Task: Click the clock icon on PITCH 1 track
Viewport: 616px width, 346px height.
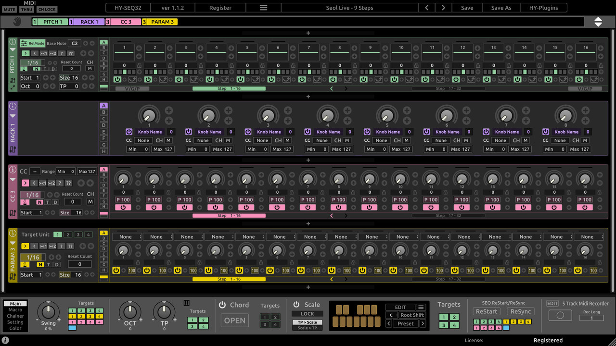Action: click(13, 42)
